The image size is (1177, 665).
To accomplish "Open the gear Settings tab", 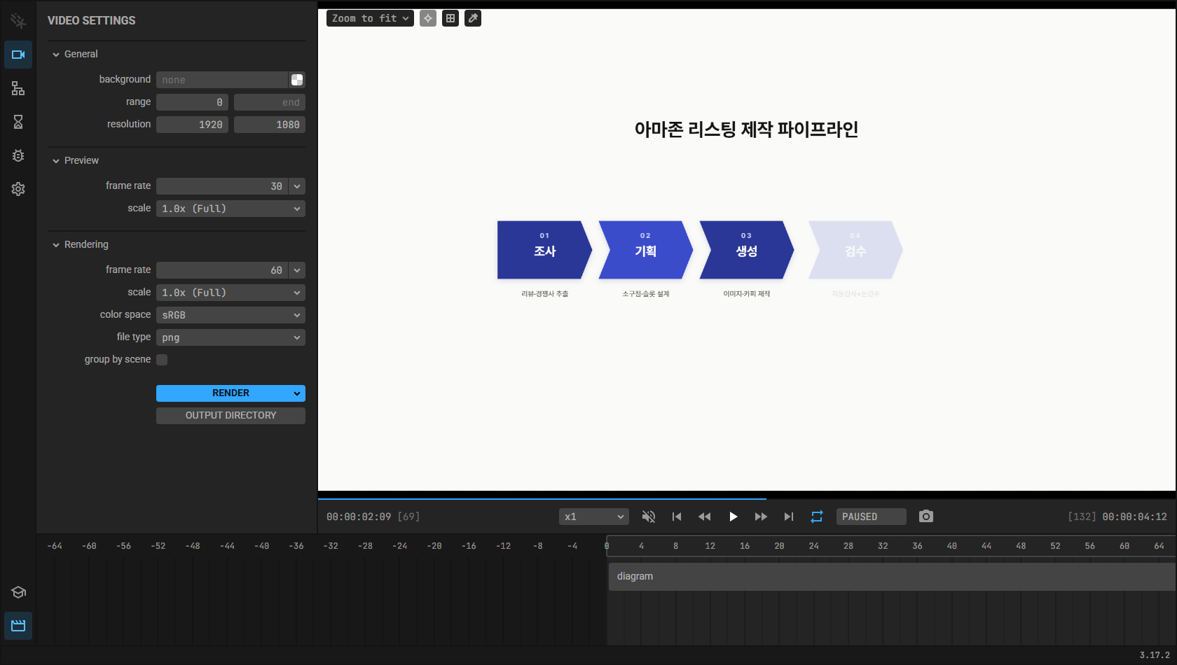I will [18, 189].
